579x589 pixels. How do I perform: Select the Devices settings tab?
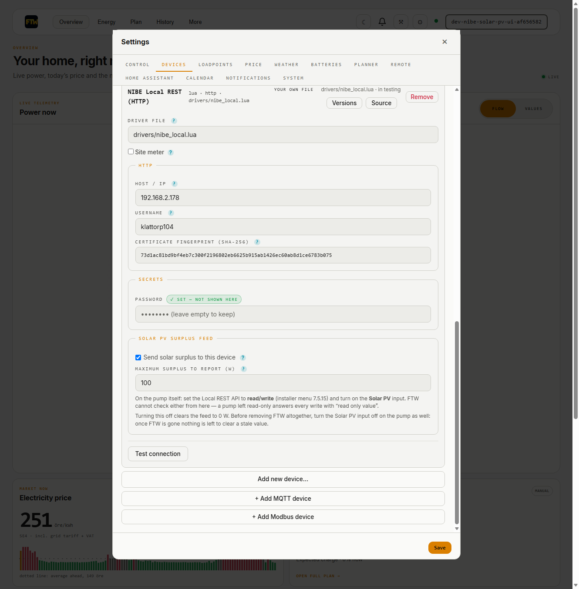click(174, 65)
